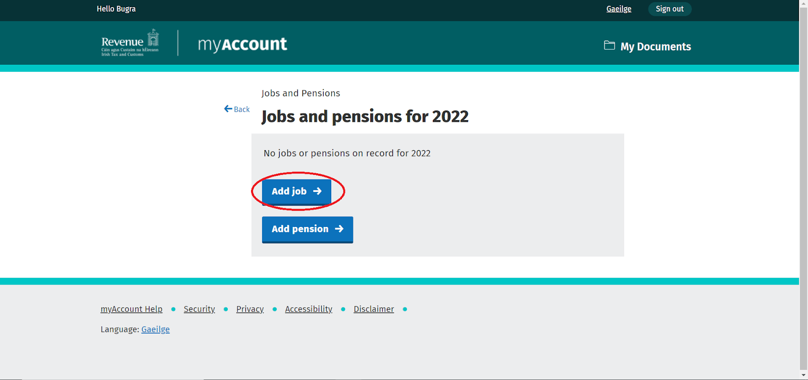Click the Revenue logo icon
The image size is (808, 380).
coord(130,43)
